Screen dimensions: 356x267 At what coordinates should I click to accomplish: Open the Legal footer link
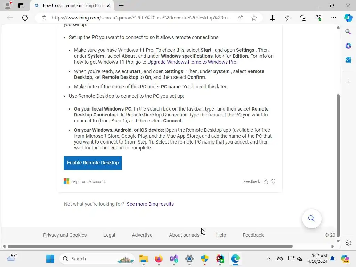click(109, 235)
